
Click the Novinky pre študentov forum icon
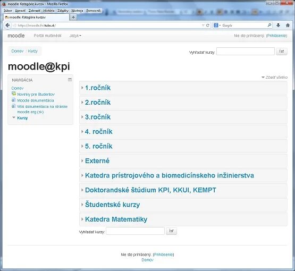pyautogui.click(x=14, y=94)
